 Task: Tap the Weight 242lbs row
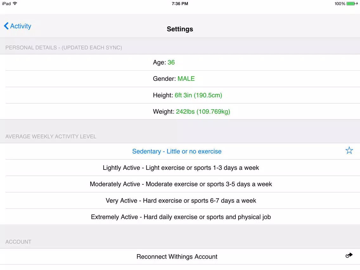point(180,112)
